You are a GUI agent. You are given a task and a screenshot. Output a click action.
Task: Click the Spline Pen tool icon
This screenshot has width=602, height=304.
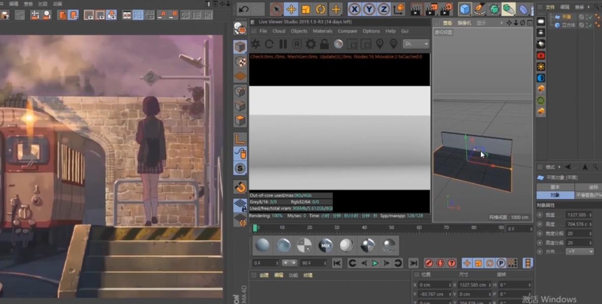tap(479, 9)
